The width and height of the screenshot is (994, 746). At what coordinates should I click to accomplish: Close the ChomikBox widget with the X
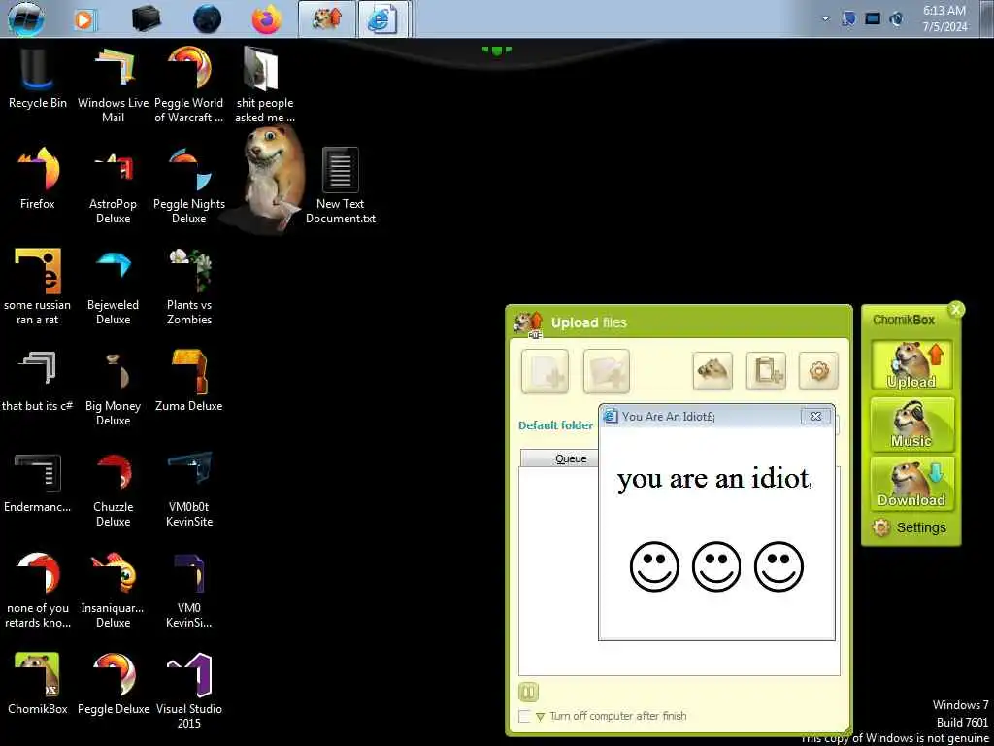coord(955,310)
